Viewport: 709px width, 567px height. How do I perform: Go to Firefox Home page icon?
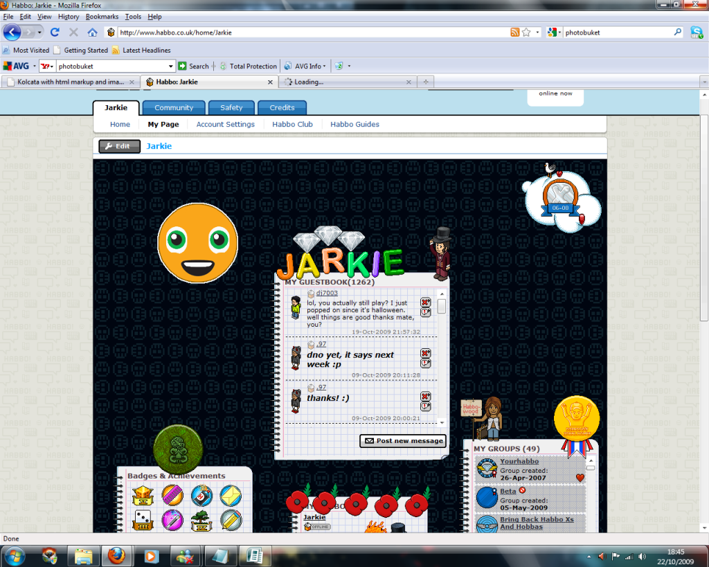click(x=92, y=33)
